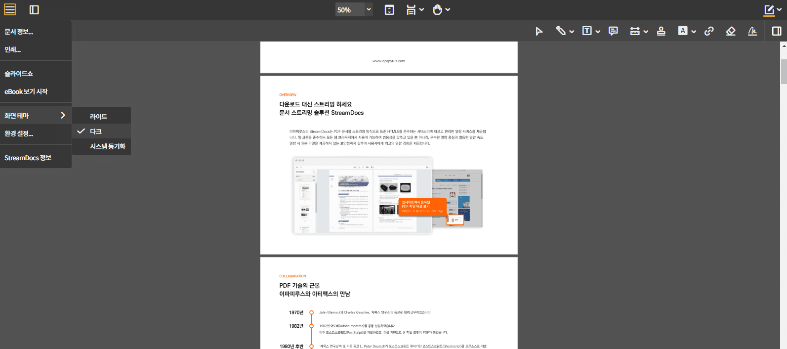Expand the 화면 테마 submenu chevron

tap(63, 115)
